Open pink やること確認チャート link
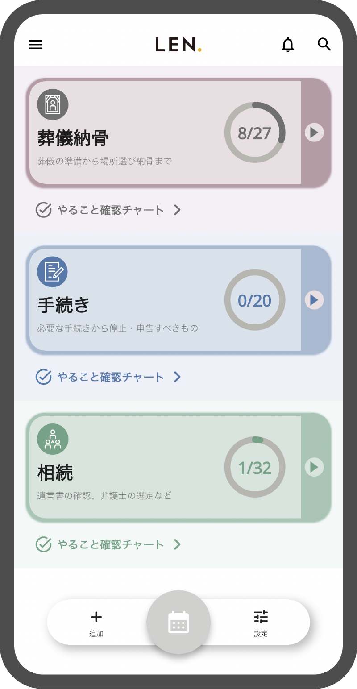The width and height of the screenshot is (357, 689). 111,210
